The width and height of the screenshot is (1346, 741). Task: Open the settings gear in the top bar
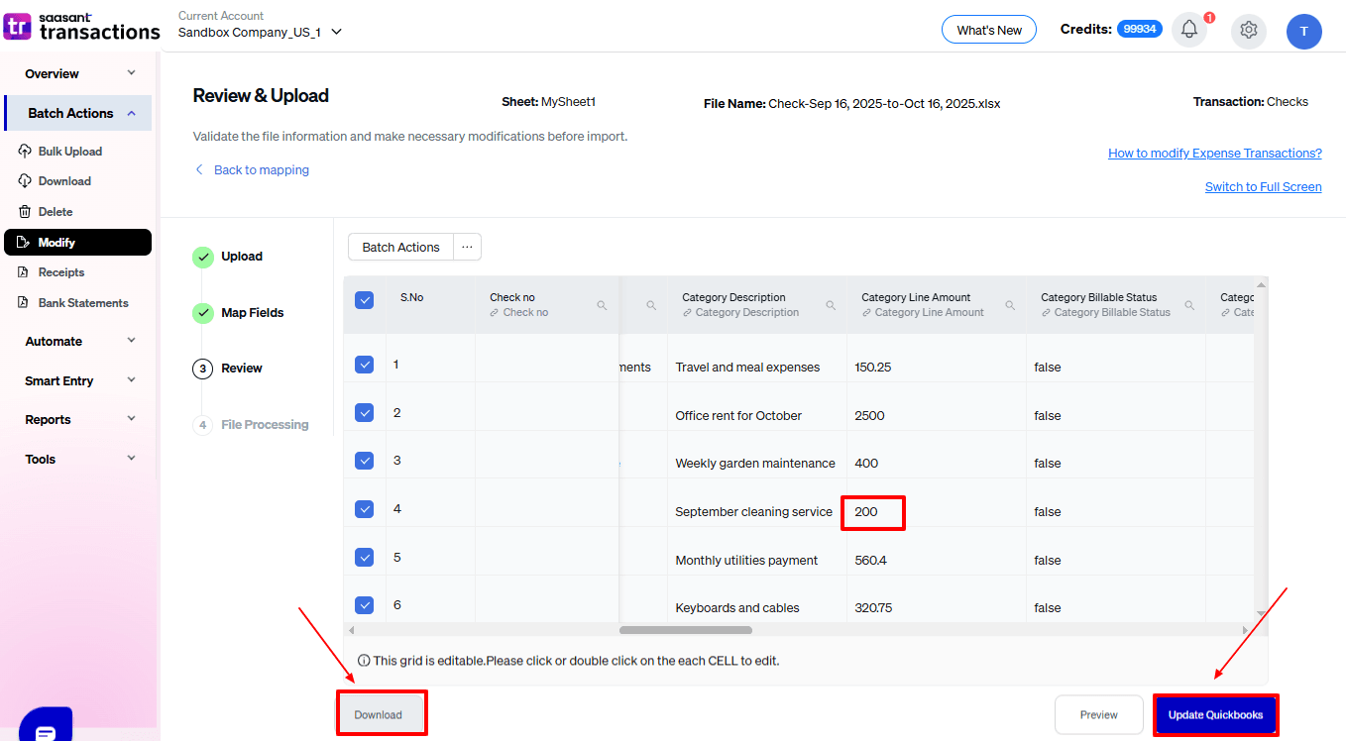tap(1248, 31)
